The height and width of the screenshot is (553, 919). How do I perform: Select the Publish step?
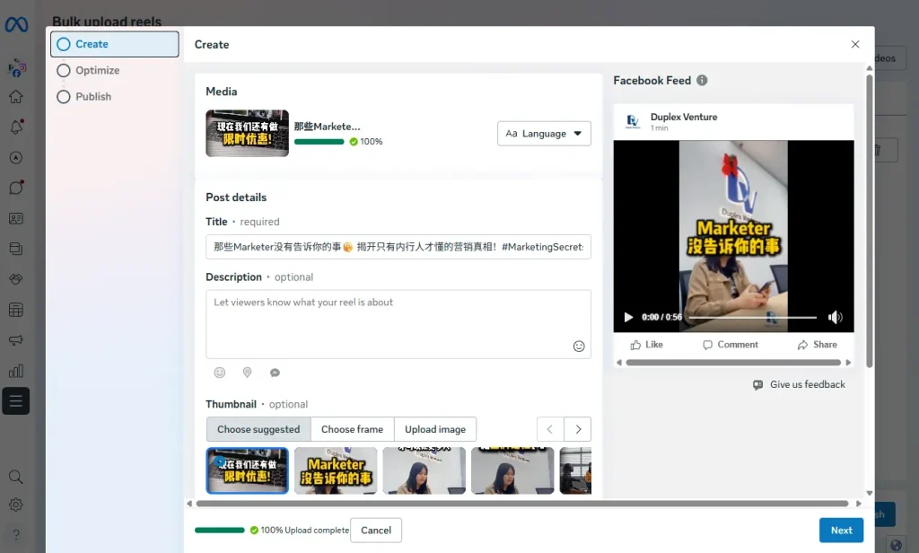click(93, 96)
